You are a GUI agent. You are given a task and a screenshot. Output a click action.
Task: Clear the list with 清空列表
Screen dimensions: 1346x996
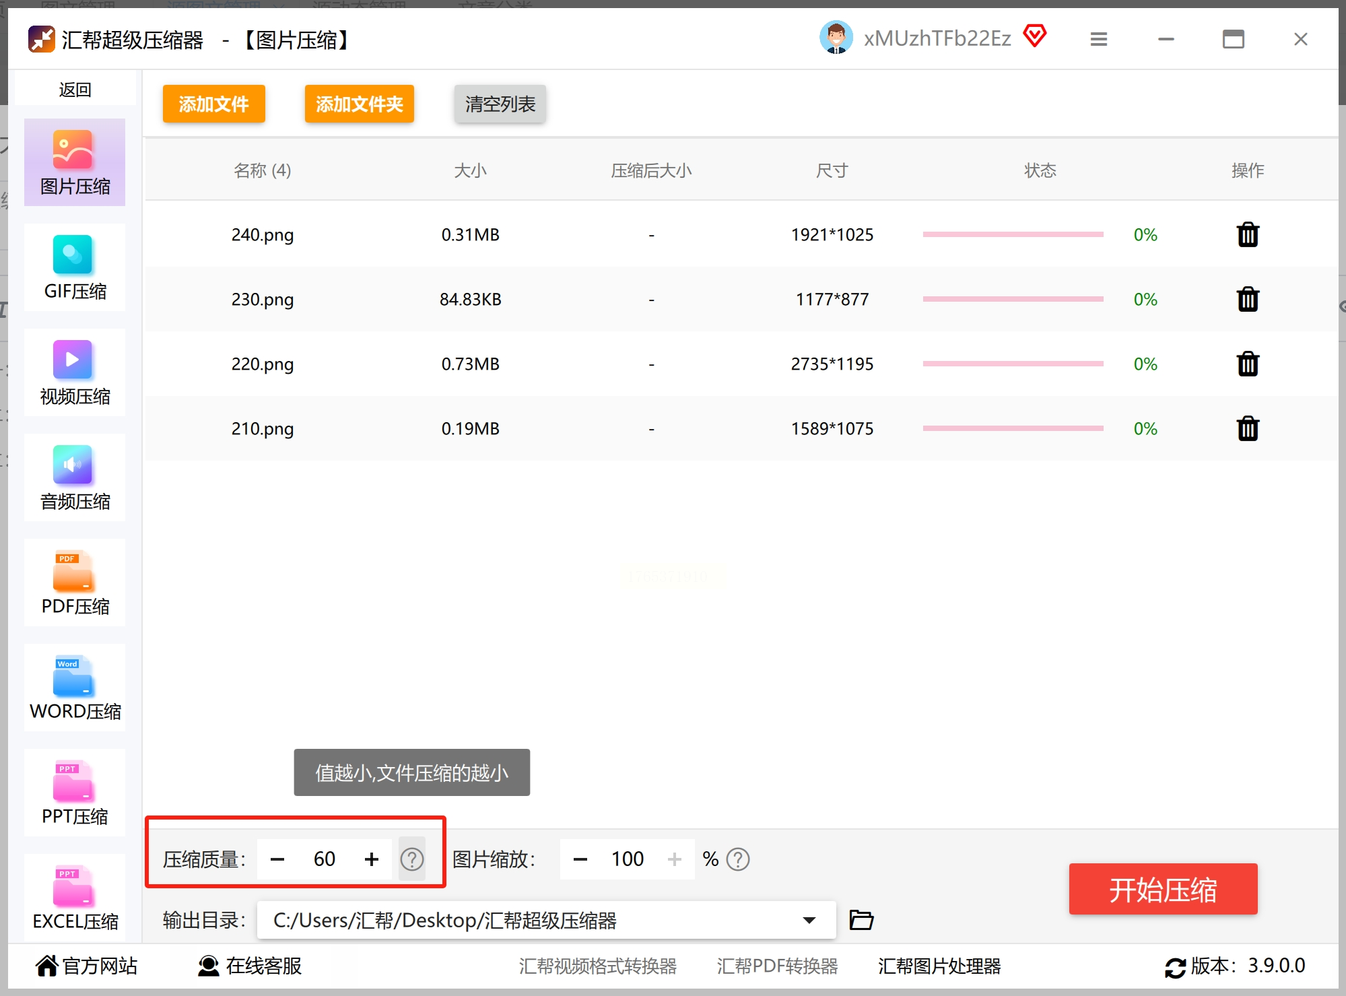pos(500,104)
